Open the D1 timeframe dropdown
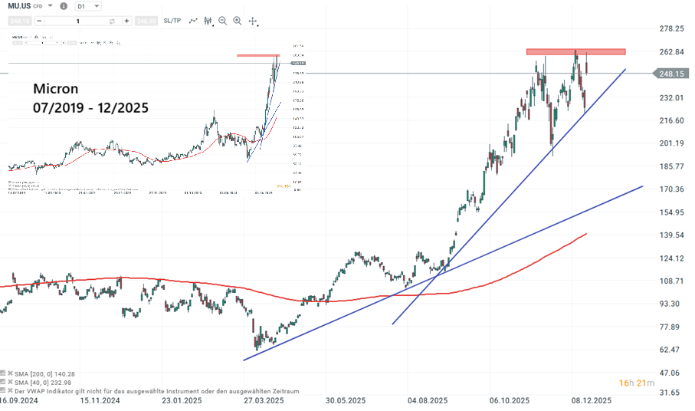Viewport: 695px width, 411px height. (90, 6)
